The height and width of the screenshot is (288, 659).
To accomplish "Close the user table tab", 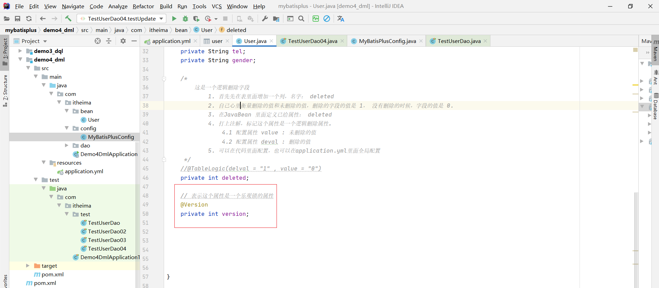I will [x=227, y=41].
